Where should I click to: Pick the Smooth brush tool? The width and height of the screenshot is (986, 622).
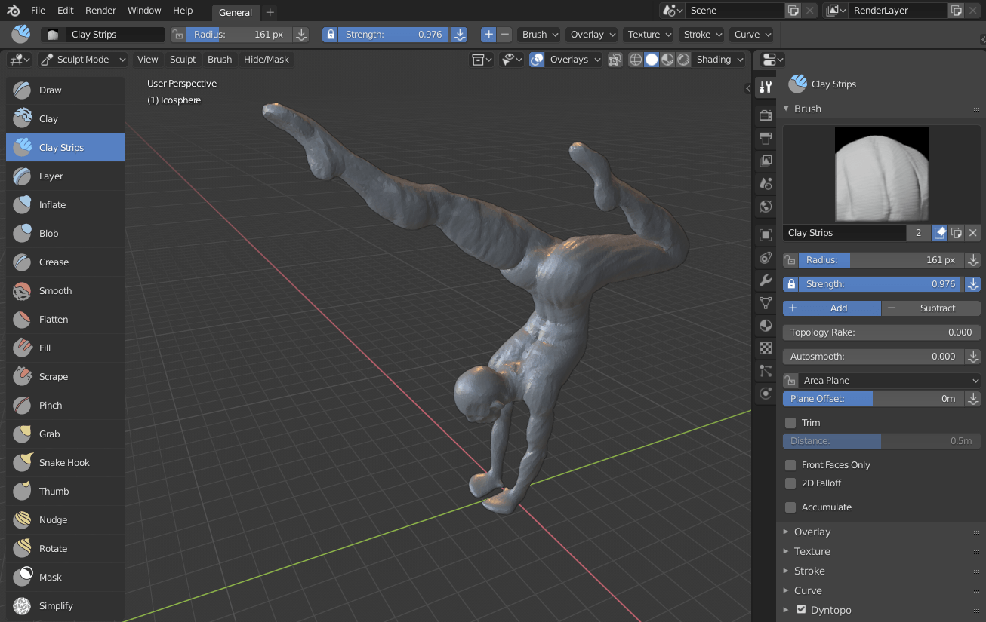coord(55,290)
